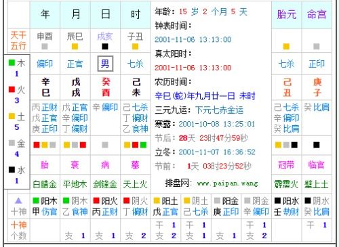Click the yellow swatch beside 阳土
Screen dimensions: 339x247
tap(157, 200)
